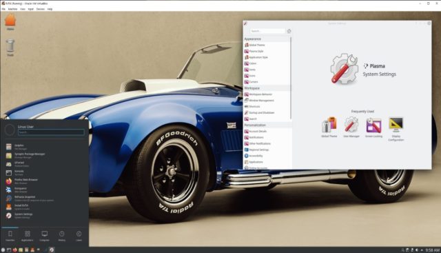Click the Linux User avatar circle
441x253 pixels.
pyautogui.click(x=10, y=130)
